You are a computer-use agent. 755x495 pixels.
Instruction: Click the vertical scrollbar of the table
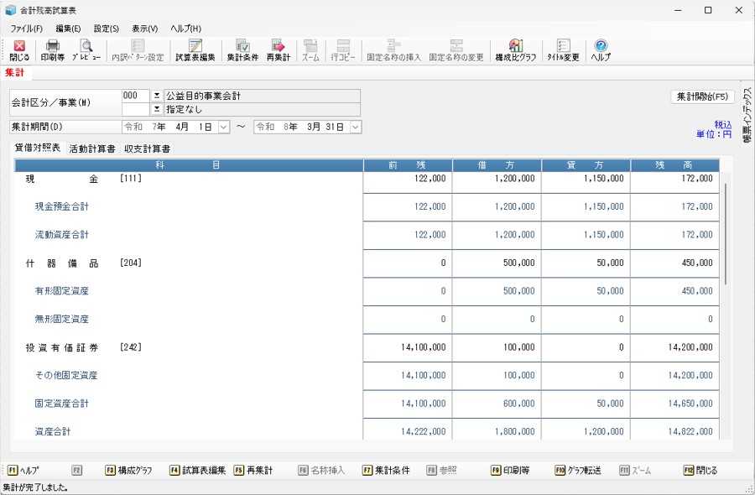click(x=726, y=252)
